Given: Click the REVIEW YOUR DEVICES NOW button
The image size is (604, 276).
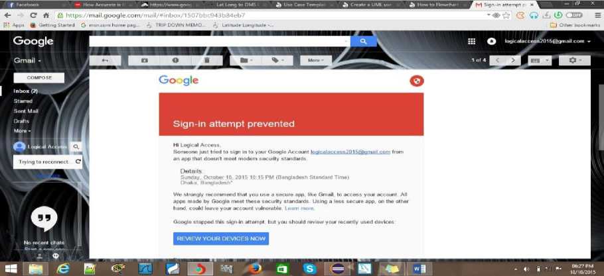Looking at the screenshot, I should click(221, 238).
